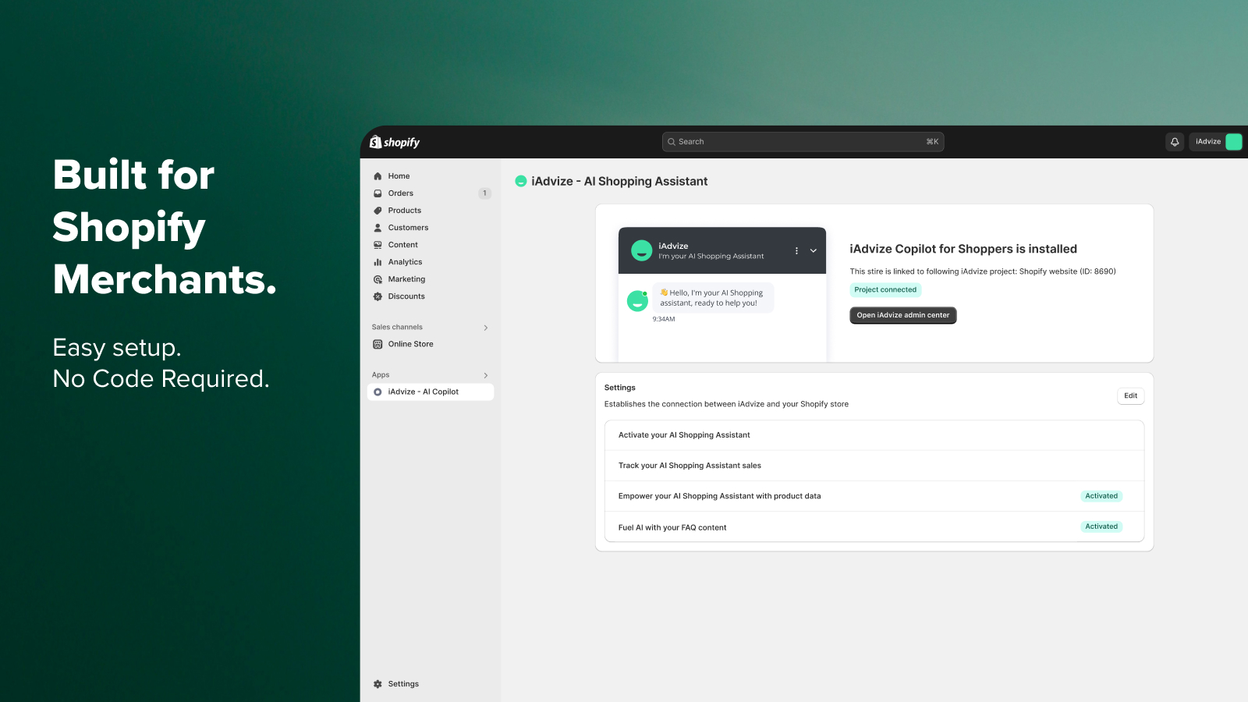Expand the Apps section chevron
Screen dimensions: 1248x702
click(485, 375)
